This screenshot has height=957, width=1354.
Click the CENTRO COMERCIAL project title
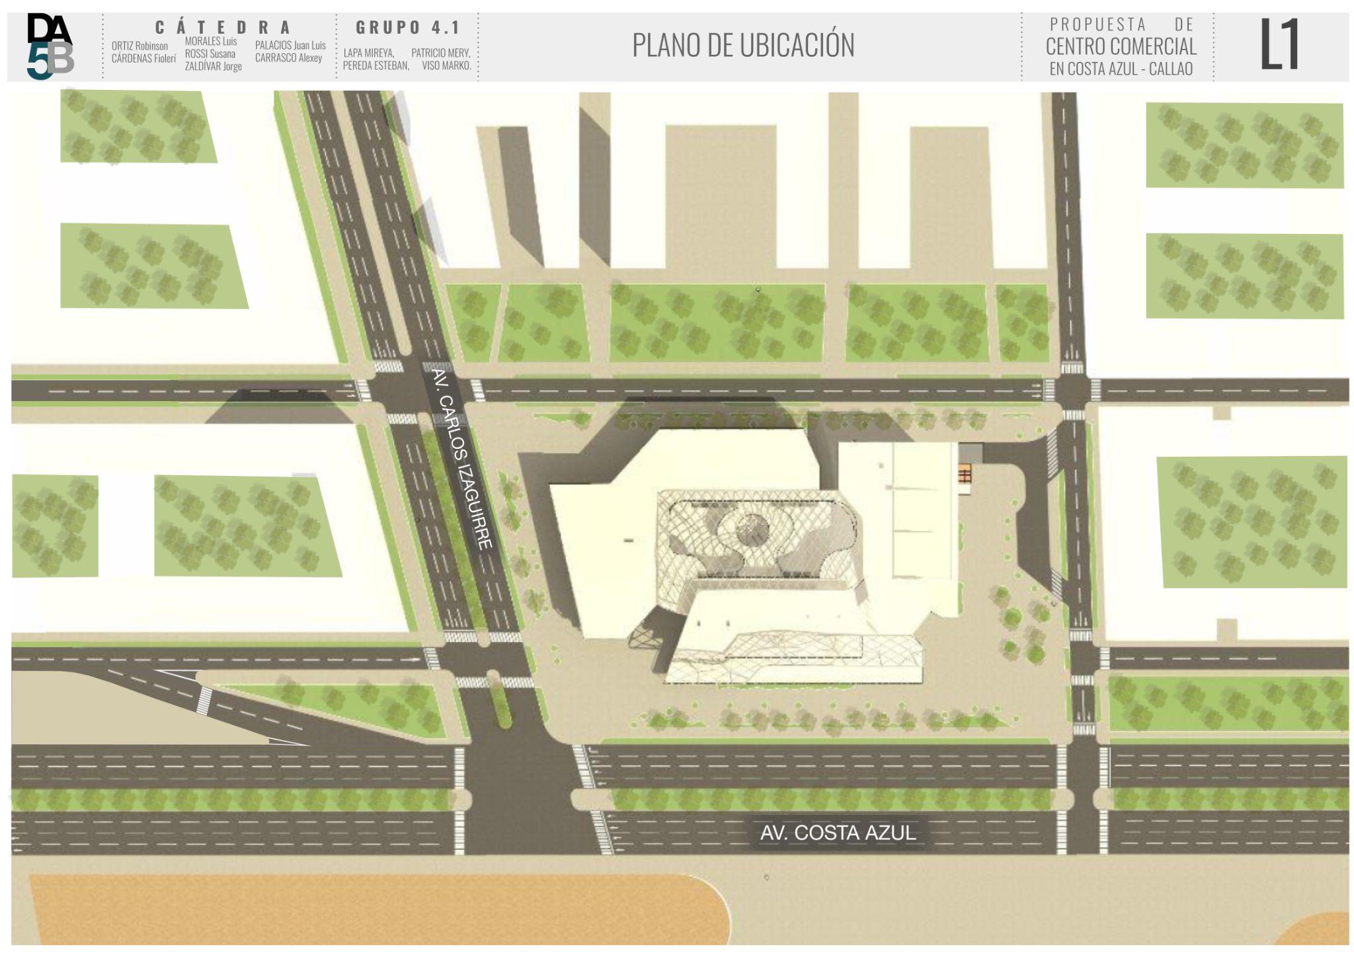1121,47
